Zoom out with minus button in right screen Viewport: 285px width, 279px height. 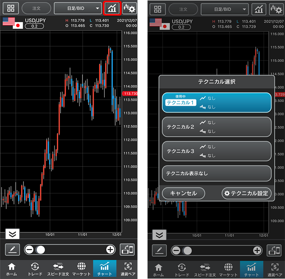coord(176,250)
